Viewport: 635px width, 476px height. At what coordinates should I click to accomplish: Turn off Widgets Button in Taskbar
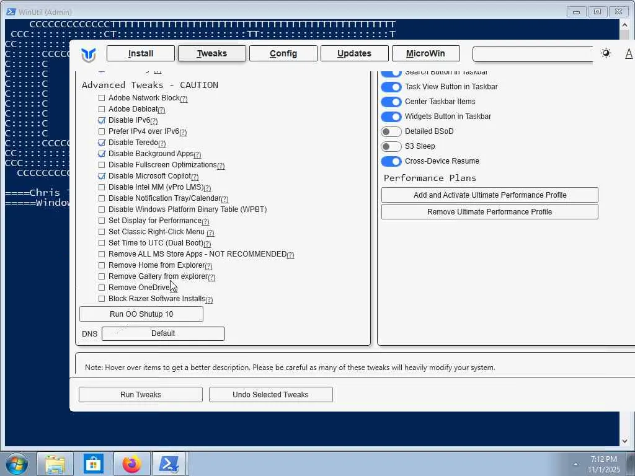[391, 117]
